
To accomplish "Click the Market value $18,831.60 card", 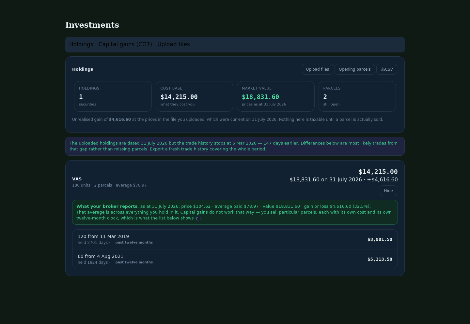I will (276, 96).
